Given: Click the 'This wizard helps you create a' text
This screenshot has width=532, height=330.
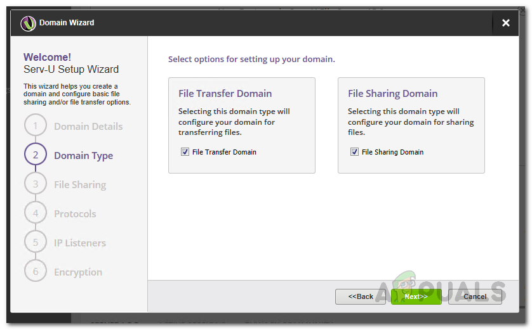Looking at the screenshot, I should point(70,86).
